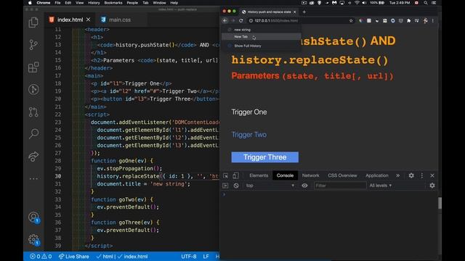Open console settings gear

pos(432,186)
